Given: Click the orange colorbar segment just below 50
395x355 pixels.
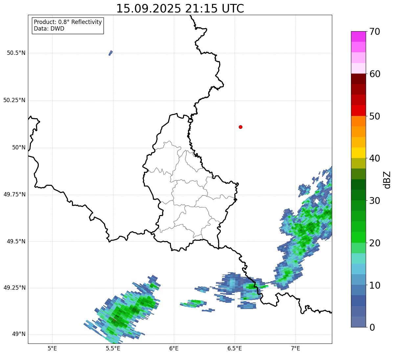Looking at the screenshot, I should tap(358, 121).
